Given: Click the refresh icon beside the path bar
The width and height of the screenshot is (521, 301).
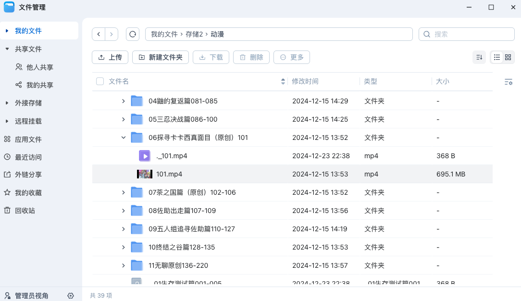Looking at the screenshot, I should [133, 34].
